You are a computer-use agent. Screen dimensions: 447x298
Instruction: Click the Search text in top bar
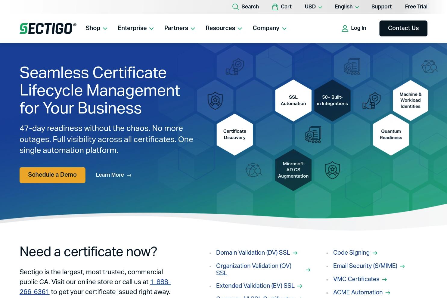(250, 7)
